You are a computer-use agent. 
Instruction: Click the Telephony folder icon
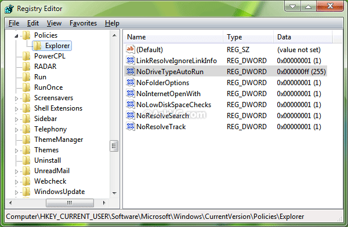pos(27,129)
